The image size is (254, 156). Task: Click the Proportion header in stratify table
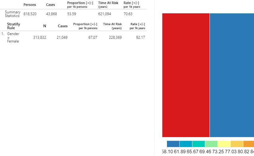click(x=85, y=26)
